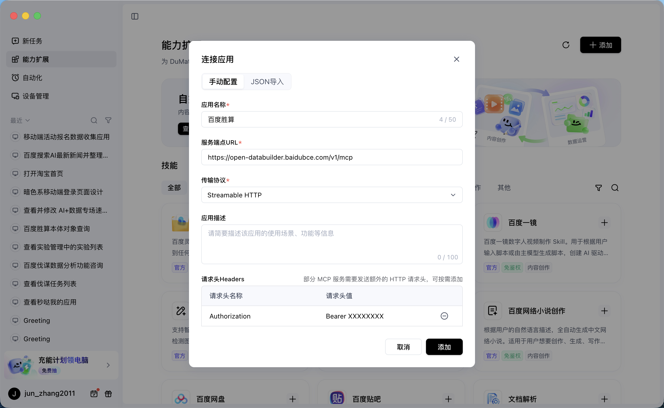Open the check-in calendar icon
The height and width of the screenshot is (408, 664).
pos(94,394)
